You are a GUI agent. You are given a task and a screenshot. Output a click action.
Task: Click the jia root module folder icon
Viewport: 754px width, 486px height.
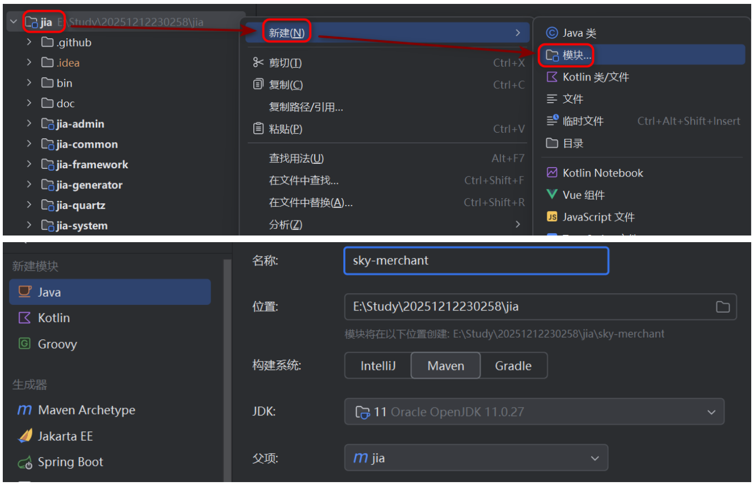(32, 22)
